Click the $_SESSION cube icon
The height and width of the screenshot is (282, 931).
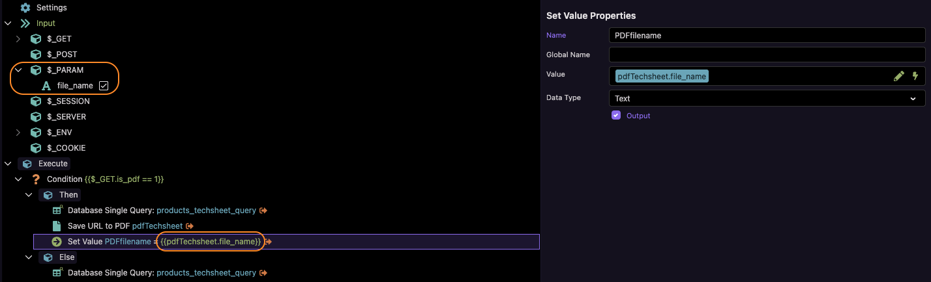click(x=36, y=101)
